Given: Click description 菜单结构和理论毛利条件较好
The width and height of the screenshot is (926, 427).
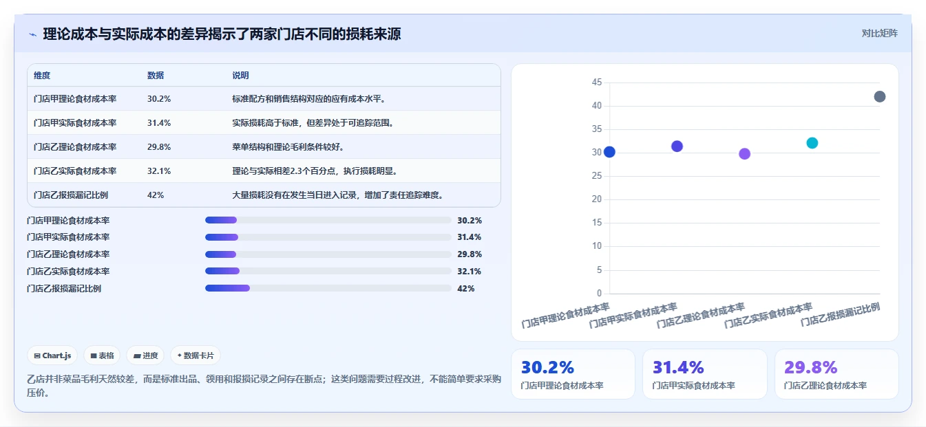Looking at the screenshot, I should (288, 147).
